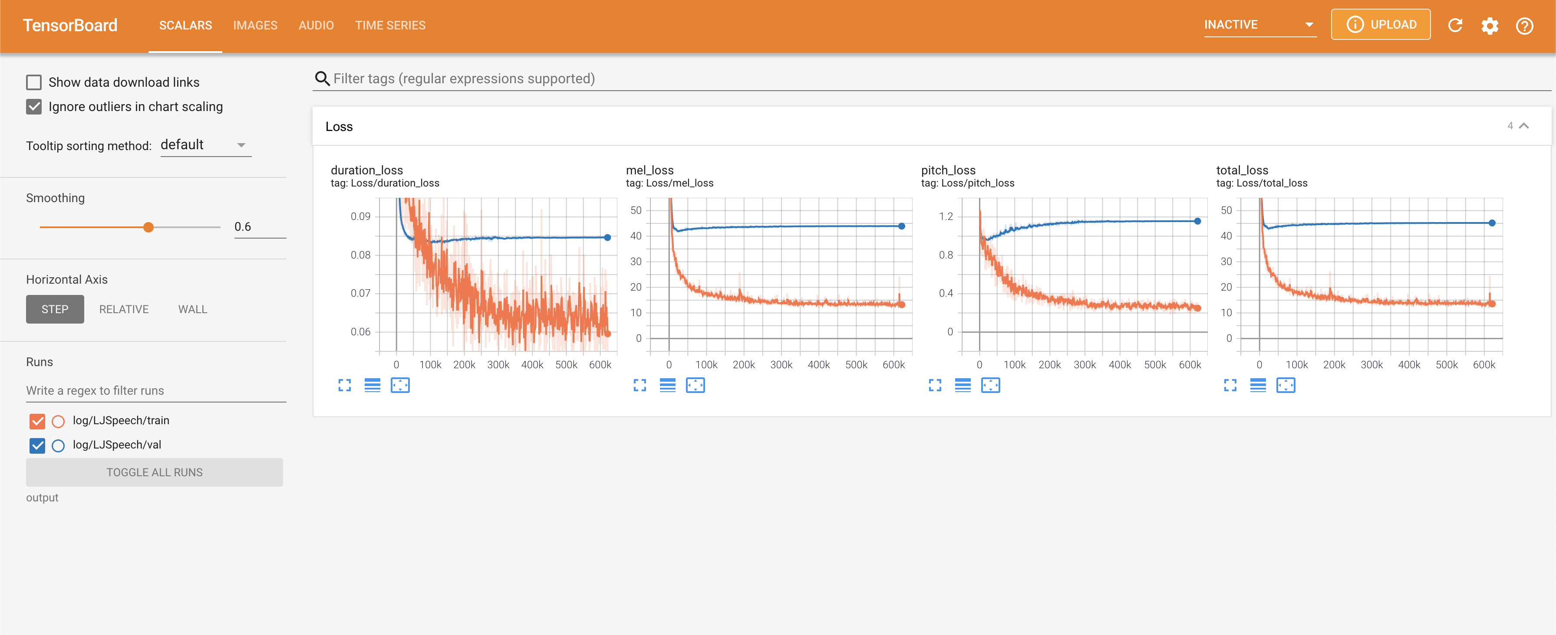
Task: Click the Smoothing slider handle
Action: click(x=148, y=227)
